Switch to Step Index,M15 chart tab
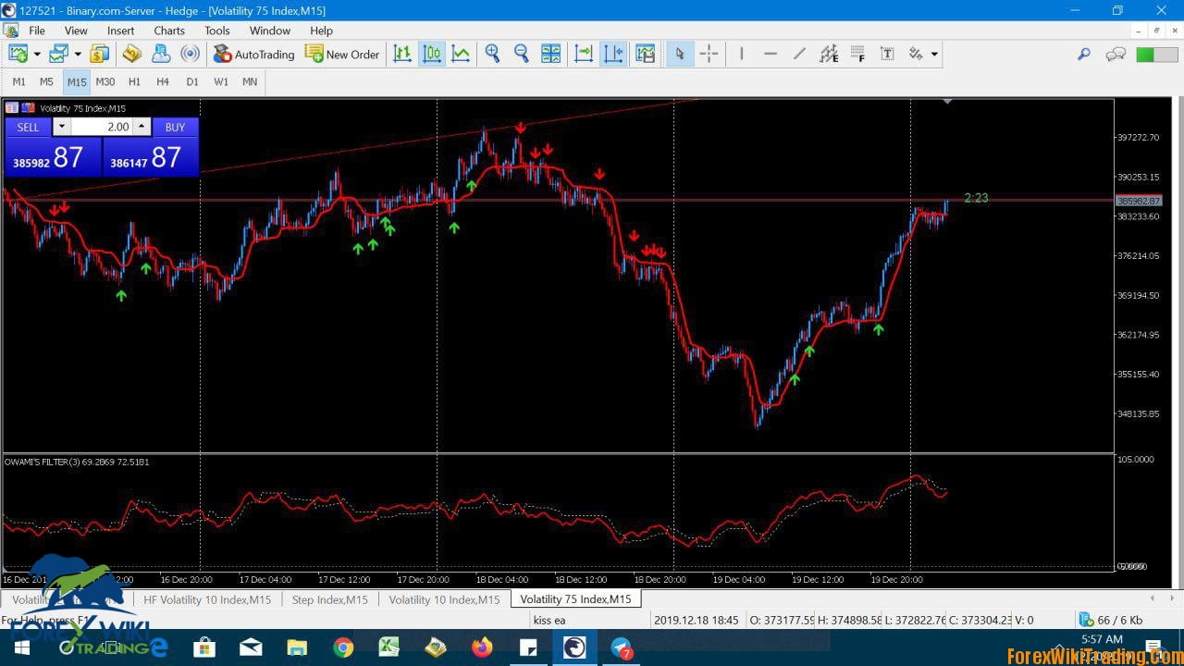The image size is (1184, 666). pyautogui.click(x=329, y=599)
